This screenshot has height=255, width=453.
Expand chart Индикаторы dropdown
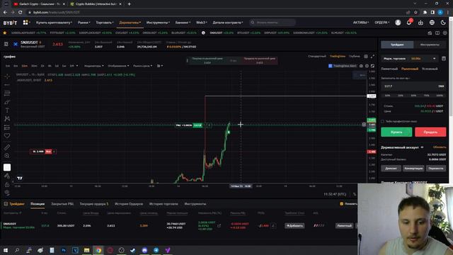click(93, 66)
